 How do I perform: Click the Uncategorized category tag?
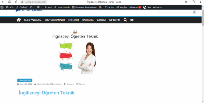pos(25,80)
